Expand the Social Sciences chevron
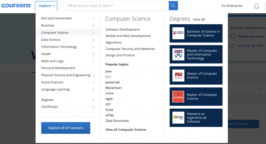Image resolution: width=266 pixels, height=144 pixels. click(x=94, y=83)
